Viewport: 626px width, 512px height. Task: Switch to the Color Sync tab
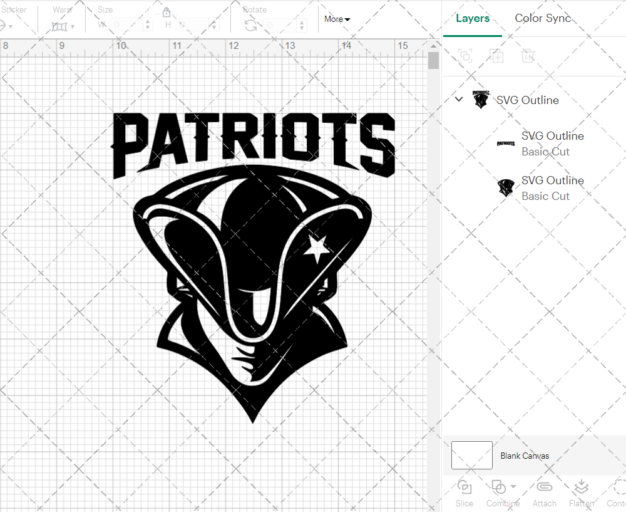click(543, 18)
